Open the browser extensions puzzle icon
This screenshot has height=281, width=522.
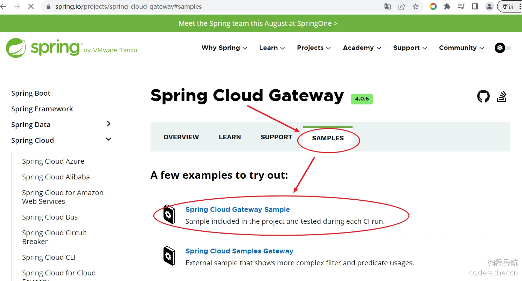447,7
